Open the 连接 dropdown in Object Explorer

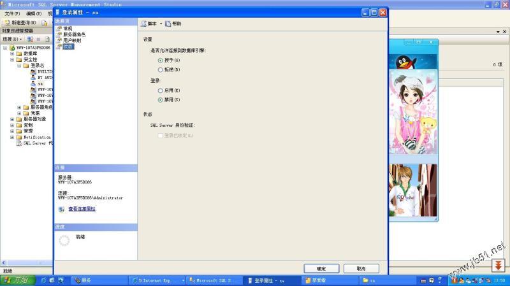coord(12,39)
